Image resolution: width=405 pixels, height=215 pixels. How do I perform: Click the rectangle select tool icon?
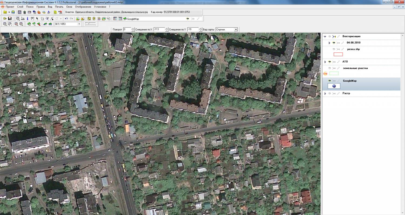[42, 19]
